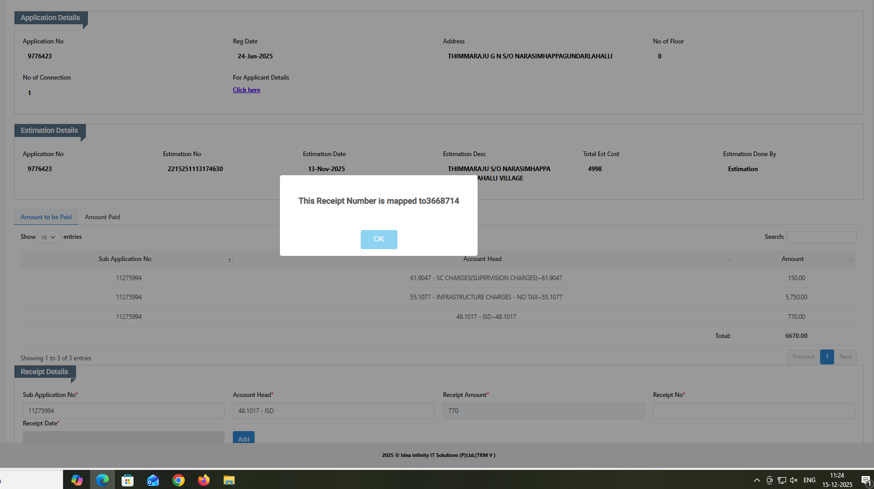This screenshot has height=489, width=874.
Task: Open Firefox from the taskbar
Action: (204, 480)
